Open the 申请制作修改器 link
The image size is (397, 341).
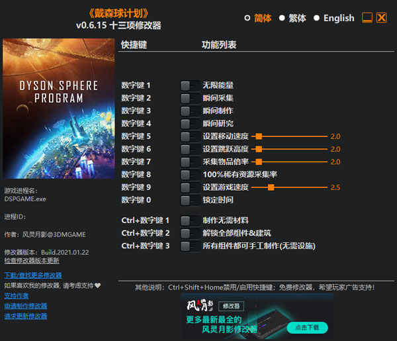(25, 306)
